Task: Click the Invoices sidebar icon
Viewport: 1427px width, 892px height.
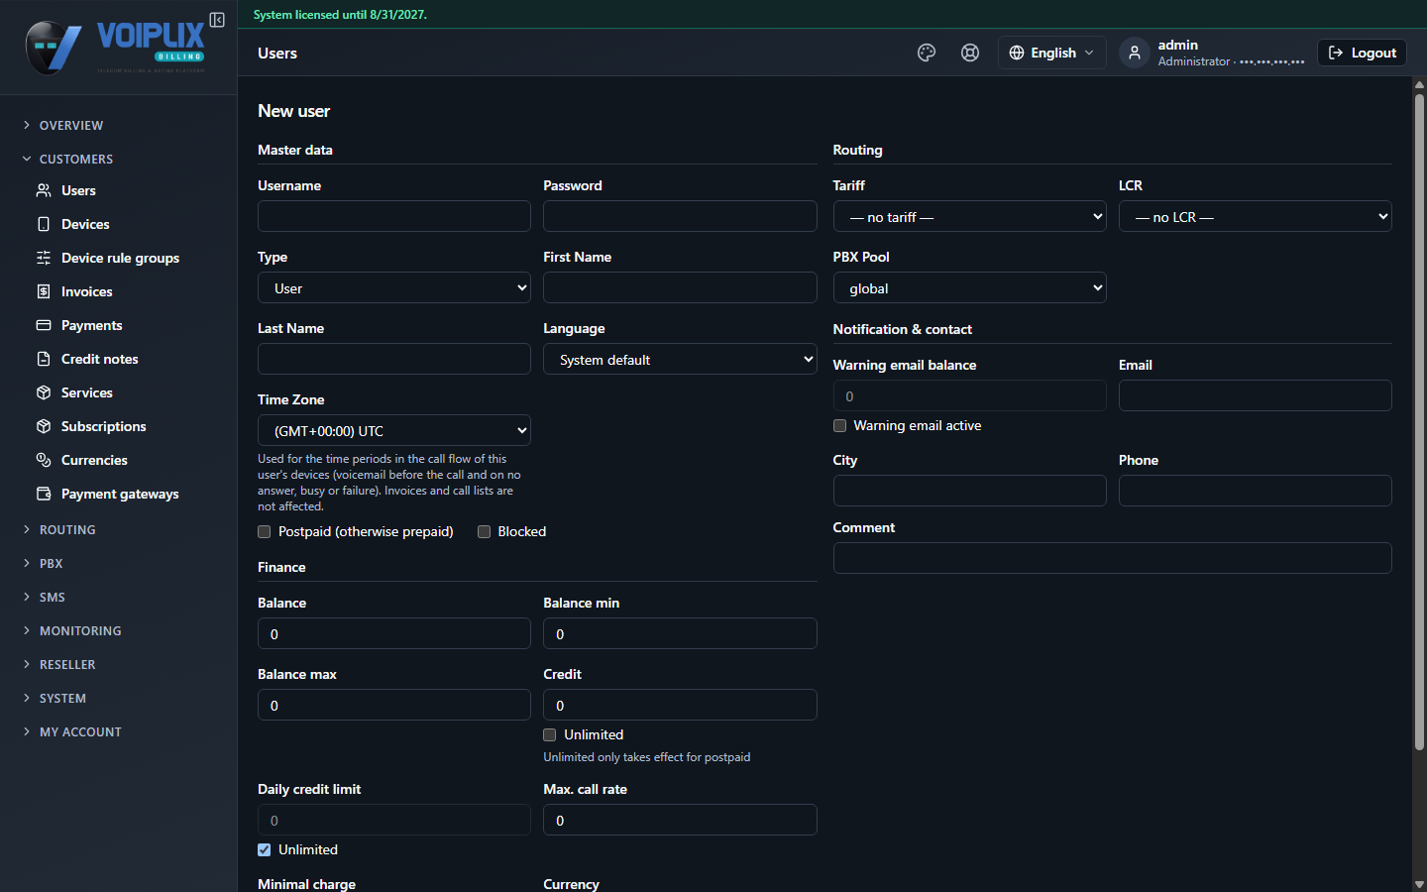Action: pos(44,291)
